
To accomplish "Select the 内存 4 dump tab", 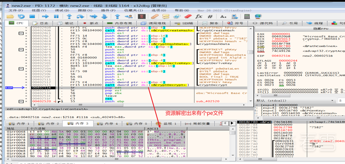I will (x=108, y=124).
